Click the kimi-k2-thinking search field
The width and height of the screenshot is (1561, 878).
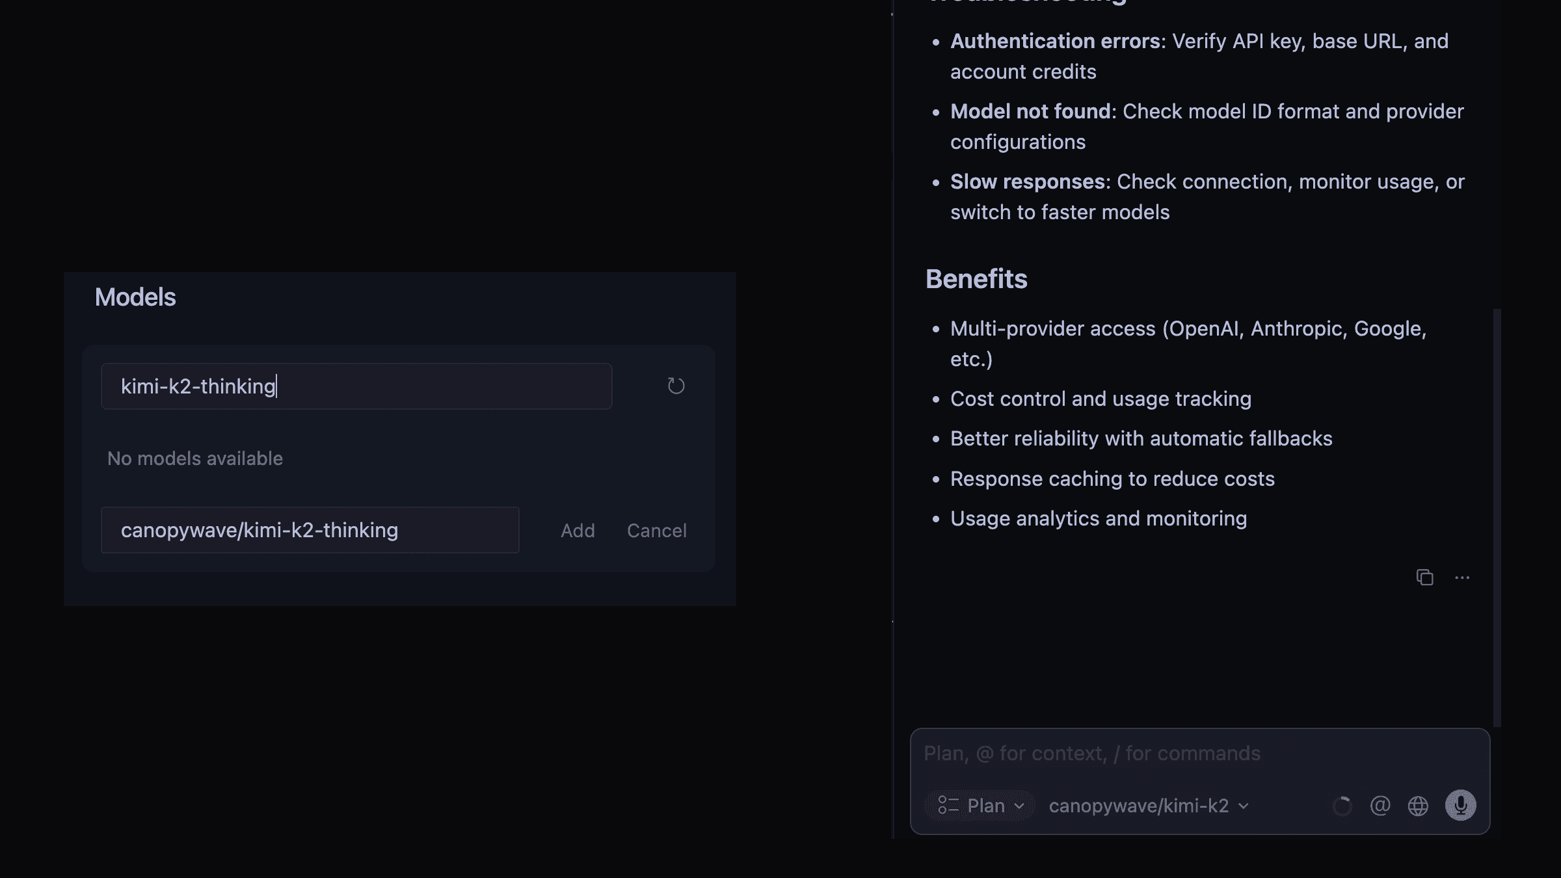[x=356, y=386]
